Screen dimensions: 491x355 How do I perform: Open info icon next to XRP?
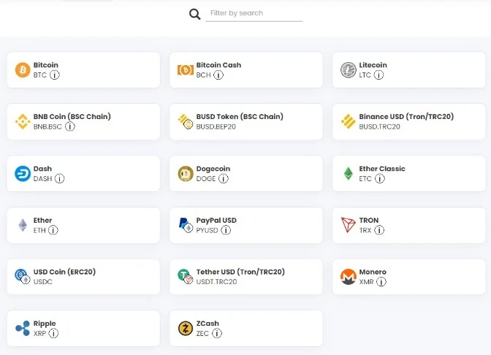click(x=53, y=333)
